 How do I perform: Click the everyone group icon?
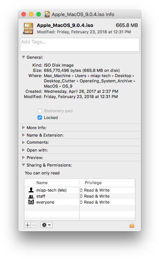pos(31,202)
